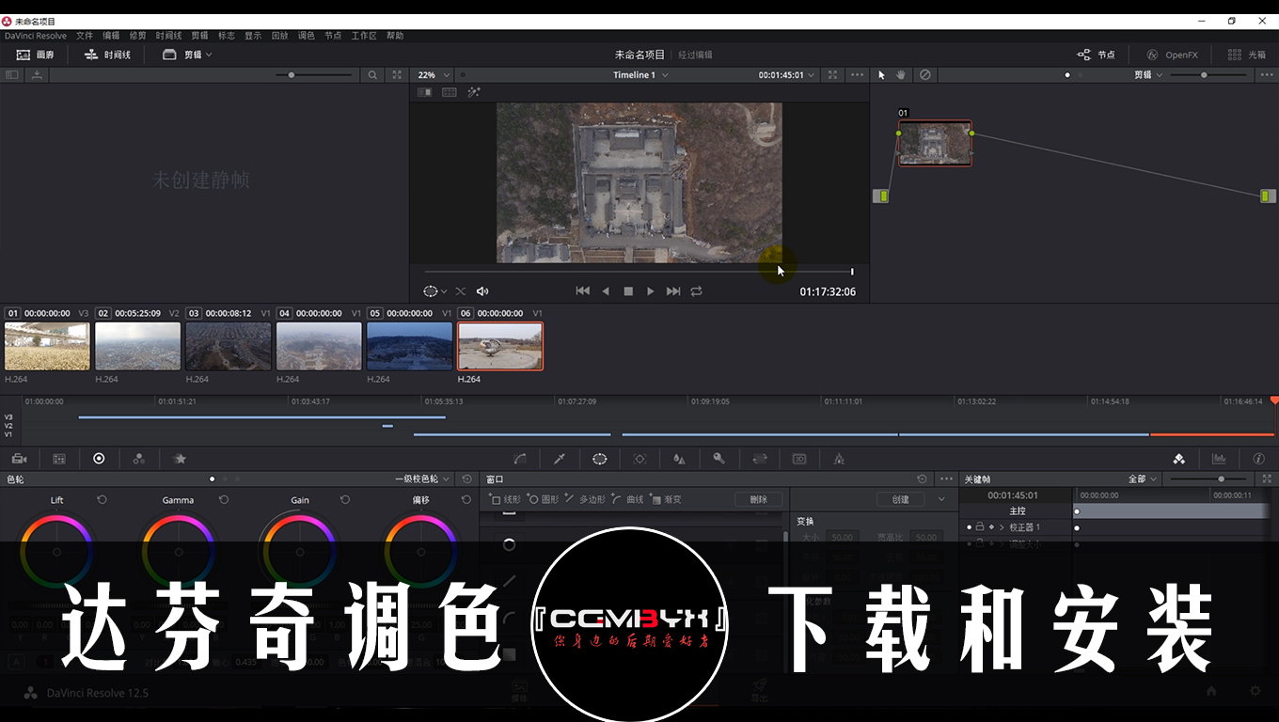Click the Camera Raw palette icon
This screenshot has height=722, width=1279.
pyautogui.click(x=19, y=459)
